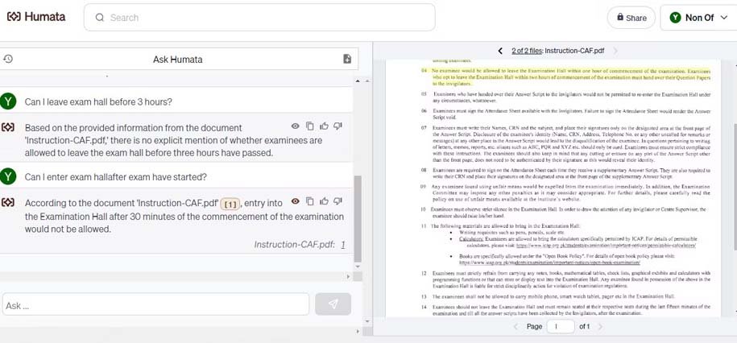Screen dimensions: 737x343
Task: Click the chat panel vertical scrollbar
Action: click(x=357, y=220)
